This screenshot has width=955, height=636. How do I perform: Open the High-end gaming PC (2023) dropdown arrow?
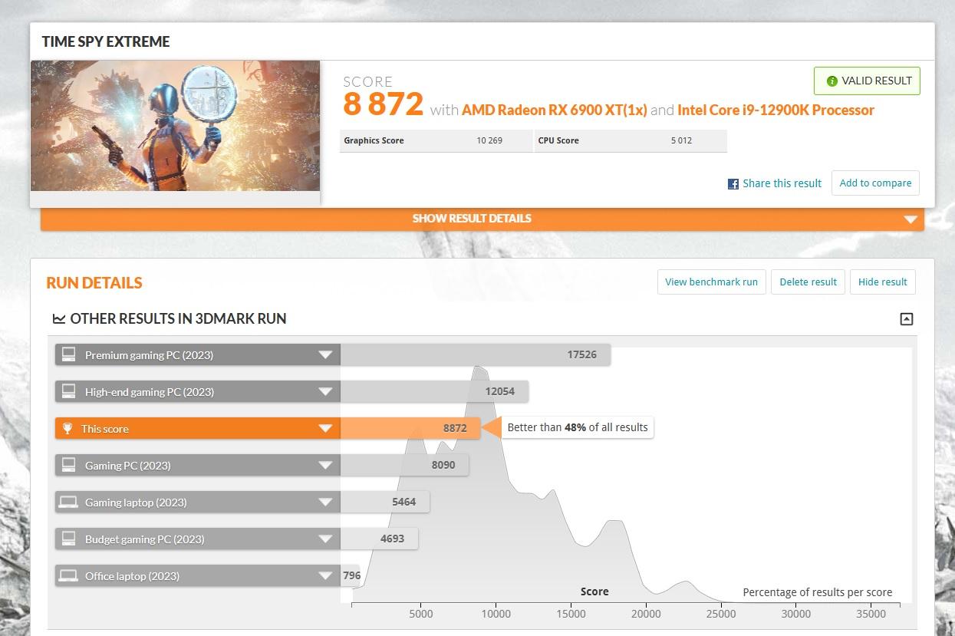click(325, 392)
